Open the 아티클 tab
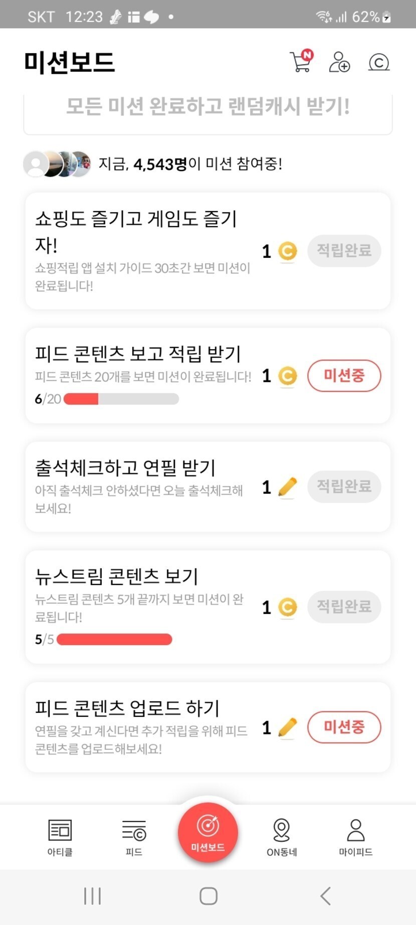The height and width of the screenshot is (925, 416). [60, 837]
